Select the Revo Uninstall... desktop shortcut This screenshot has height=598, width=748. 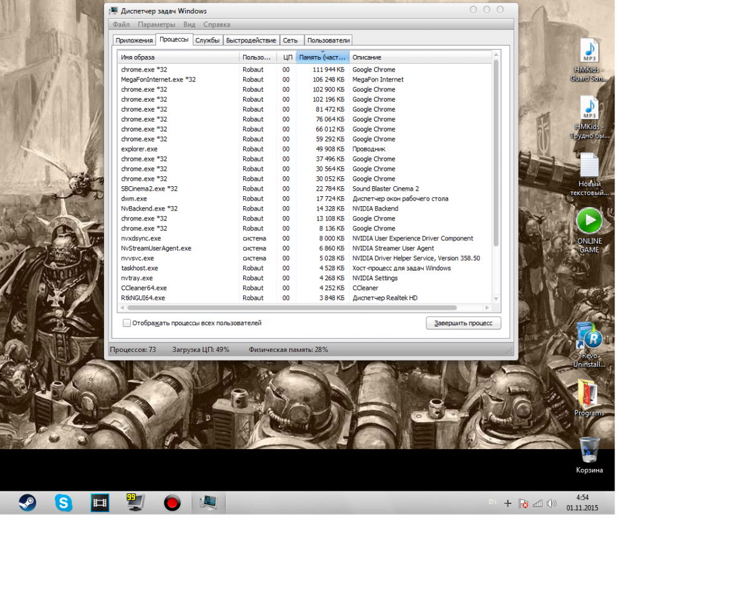tap(589, 345)
